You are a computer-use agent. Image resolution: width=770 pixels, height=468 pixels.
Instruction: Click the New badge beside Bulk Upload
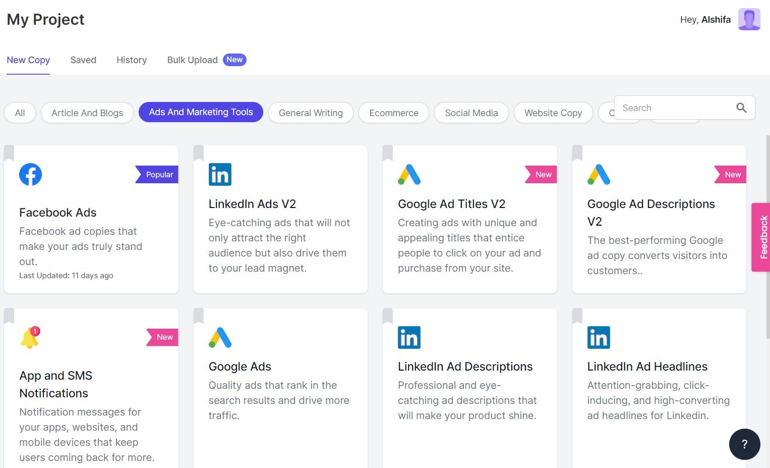pos(234,60)
